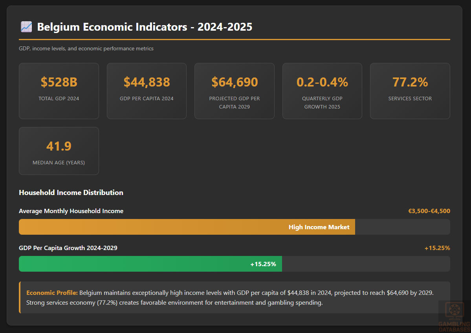
Task: Click the €3,500-€4,500 income value
Action: point(429,211)
